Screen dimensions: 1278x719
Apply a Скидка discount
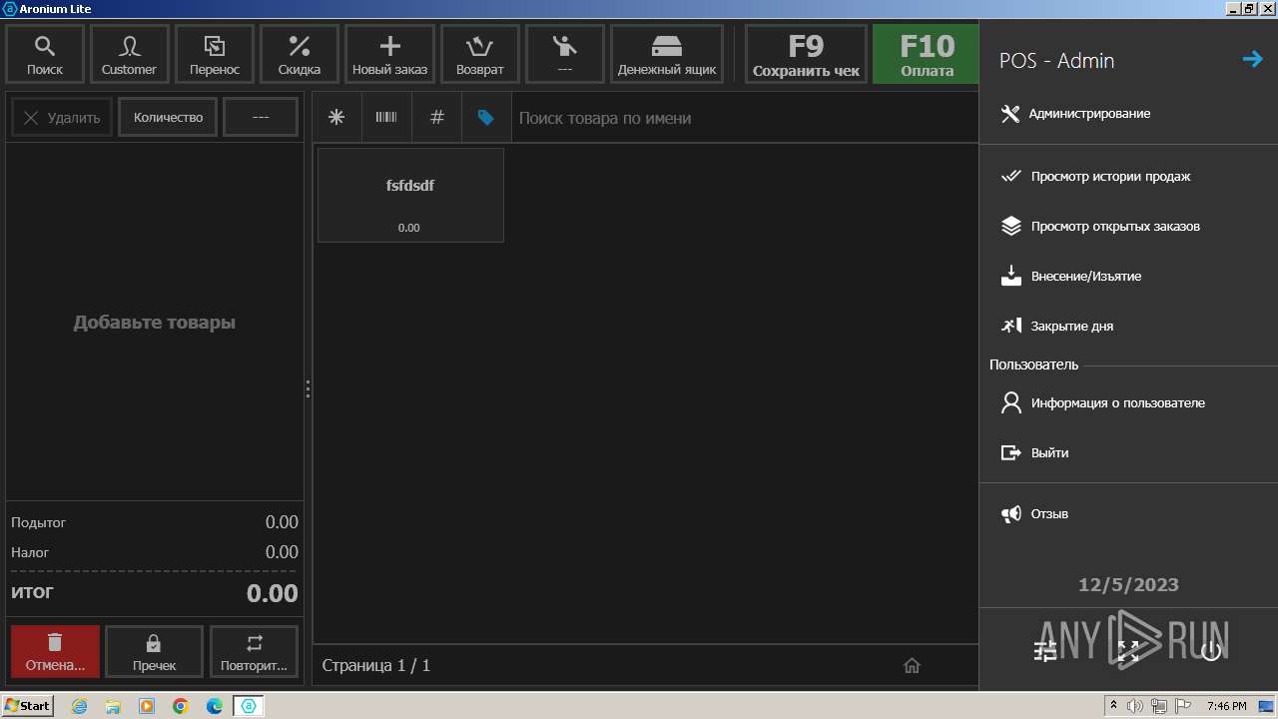click(300, 54)
